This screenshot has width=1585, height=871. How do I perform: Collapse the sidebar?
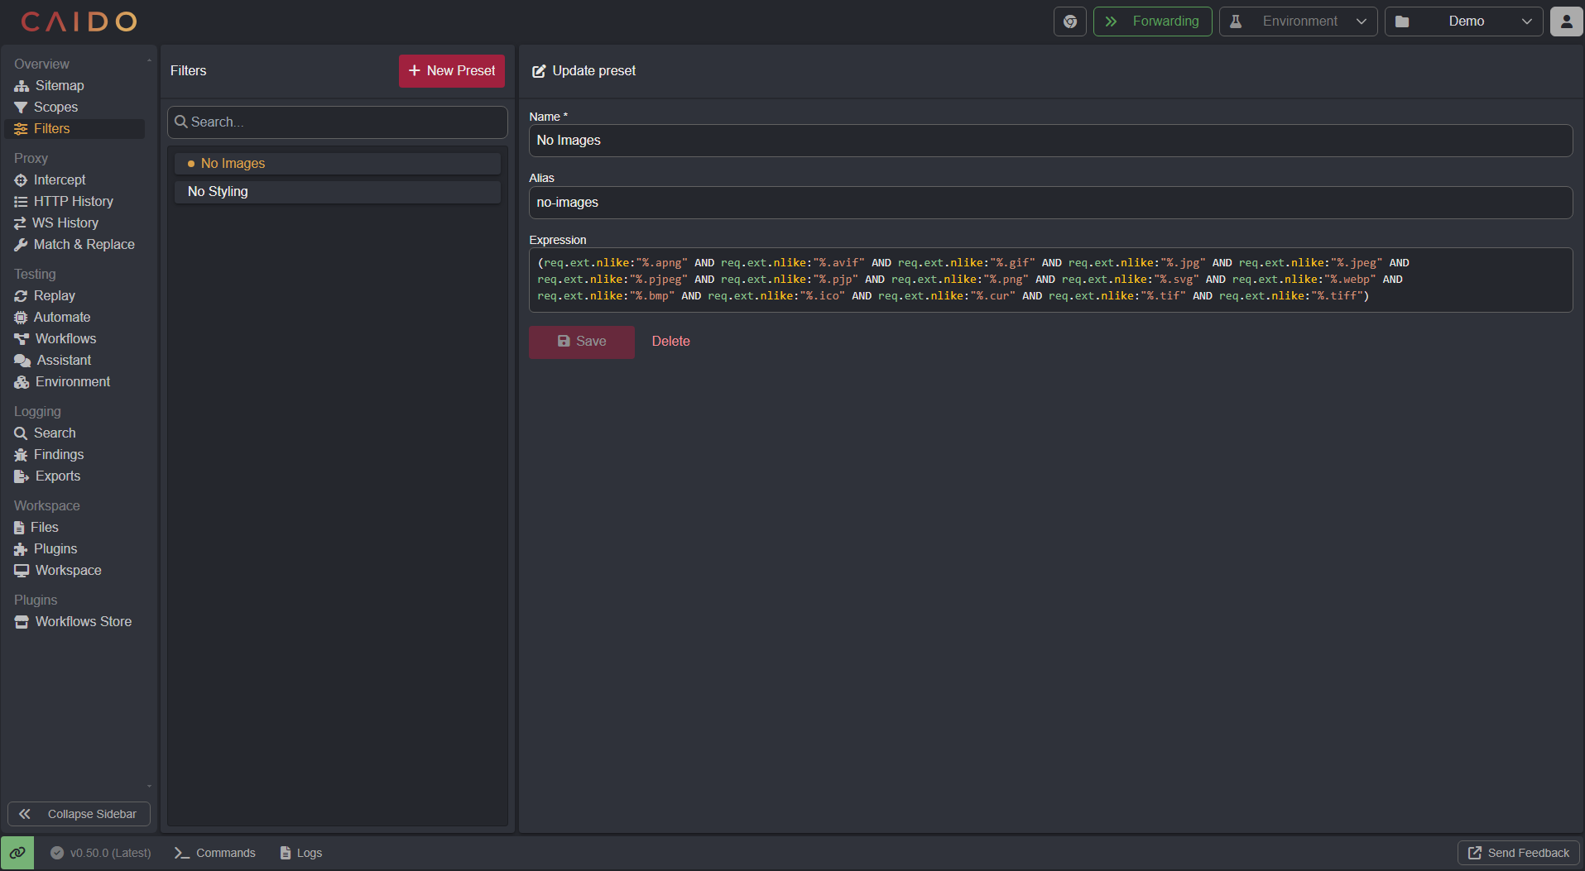[x=79, y=814]
